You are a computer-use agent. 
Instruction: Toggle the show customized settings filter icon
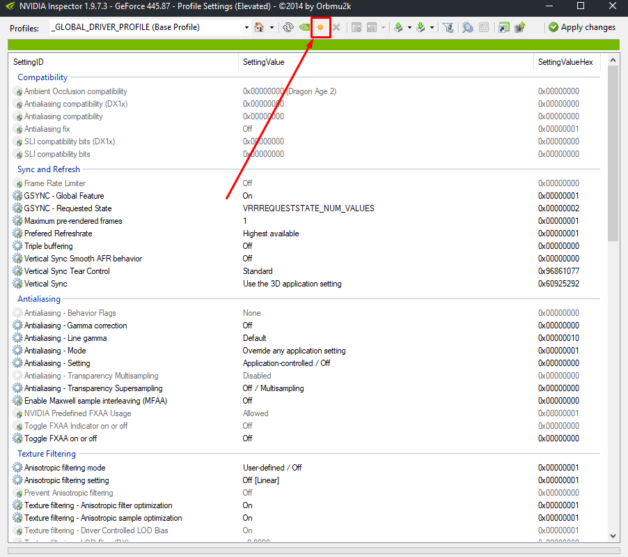point(448,27)
